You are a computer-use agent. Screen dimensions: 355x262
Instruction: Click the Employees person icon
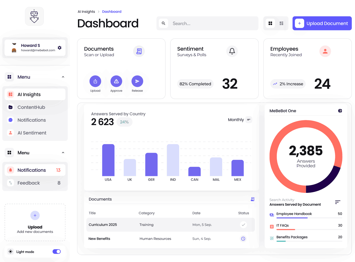pos(325,51)
